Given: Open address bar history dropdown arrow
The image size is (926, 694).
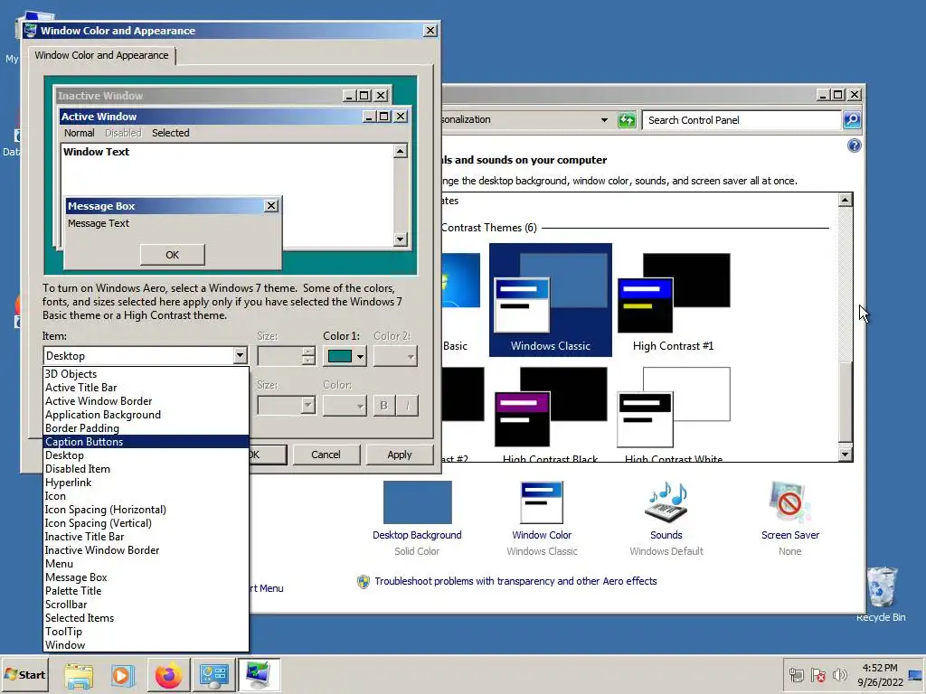Looking at the screenshot, I should [604, 120].
